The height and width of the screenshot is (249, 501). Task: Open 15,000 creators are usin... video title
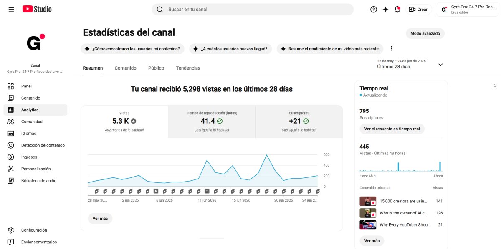point(403,201)
